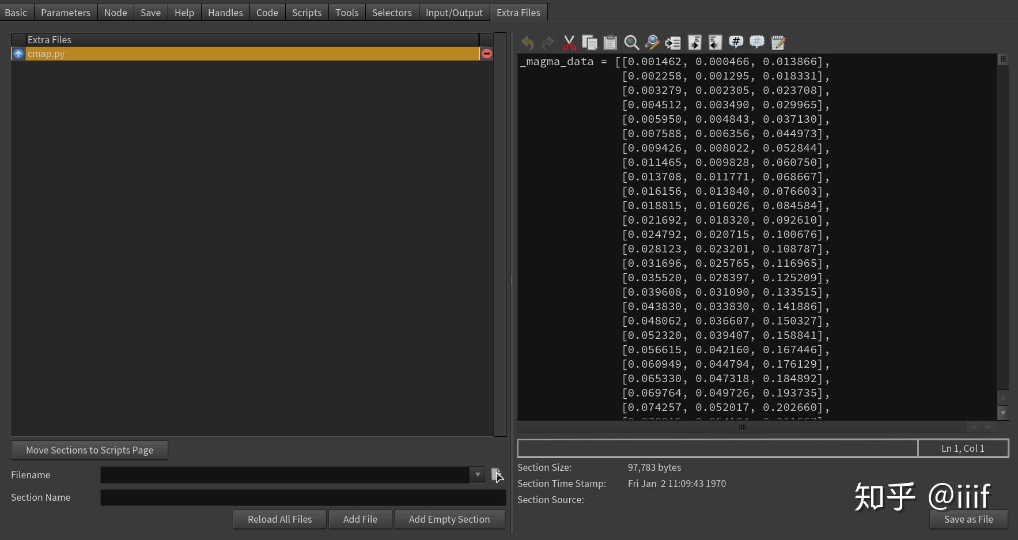
Task: Click inside the Section Name field
Action: tap(302, 497)
